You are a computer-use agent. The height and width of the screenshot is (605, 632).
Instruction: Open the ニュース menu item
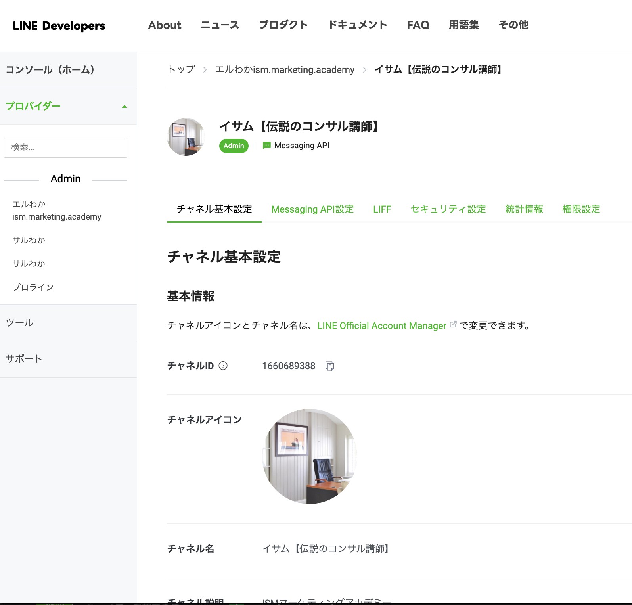[x=220, y=25]
